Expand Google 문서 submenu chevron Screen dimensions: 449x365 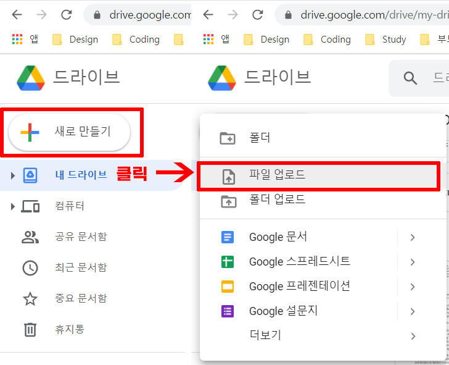[x=413, y=237]
